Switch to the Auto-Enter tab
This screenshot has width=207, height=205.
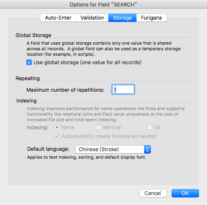(x=58, y=18)
